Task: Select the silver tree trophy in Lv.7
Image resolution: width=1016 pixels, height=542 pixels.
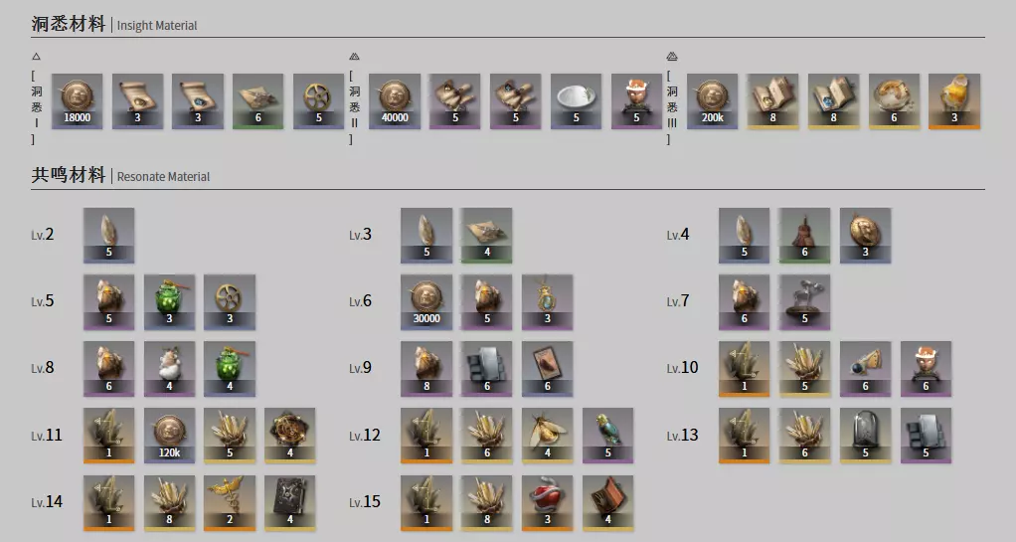Action: point(804,302)
